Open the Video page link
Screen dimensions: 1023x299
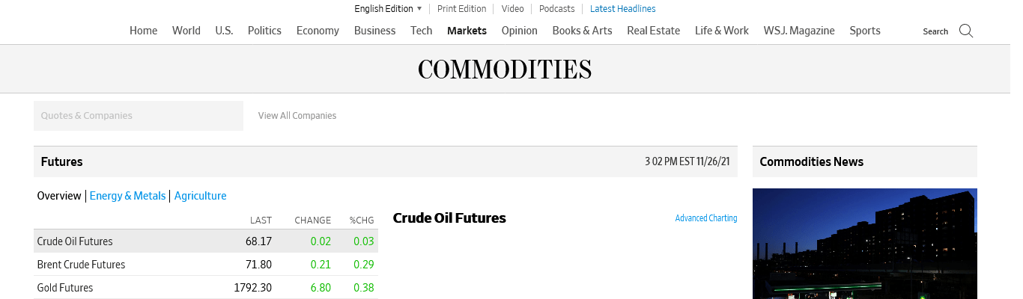click(512, 9)
